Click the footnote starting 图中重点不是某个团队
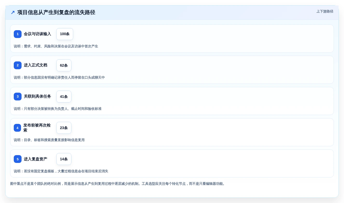 pyautogui.click(x=118, y=184)
